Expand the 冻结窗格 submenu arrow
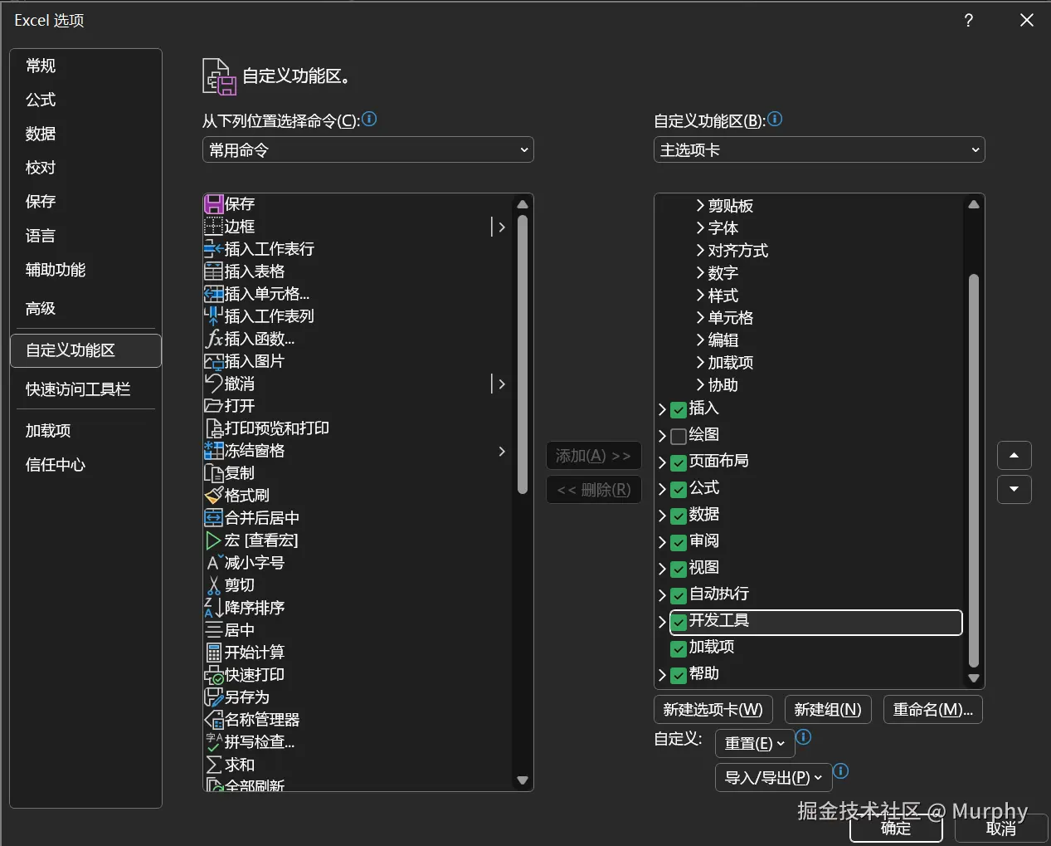Viewport: 1051px width, 846px height. pyautogui.click(x=501, y=451)
